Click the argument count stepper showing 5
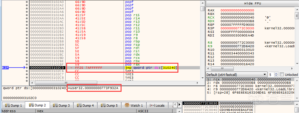The image size is (299, 113). point(274,74)
